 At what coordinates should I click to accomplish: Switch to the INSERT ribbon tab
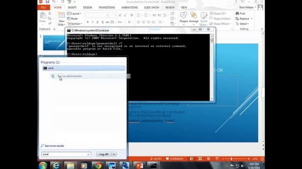click(x=72, y=8)
